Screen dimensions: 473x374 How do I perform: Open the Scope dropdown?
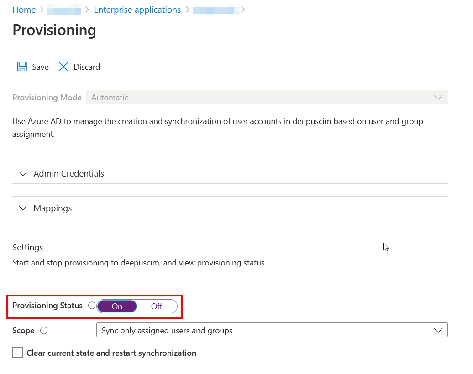(272, 330)
